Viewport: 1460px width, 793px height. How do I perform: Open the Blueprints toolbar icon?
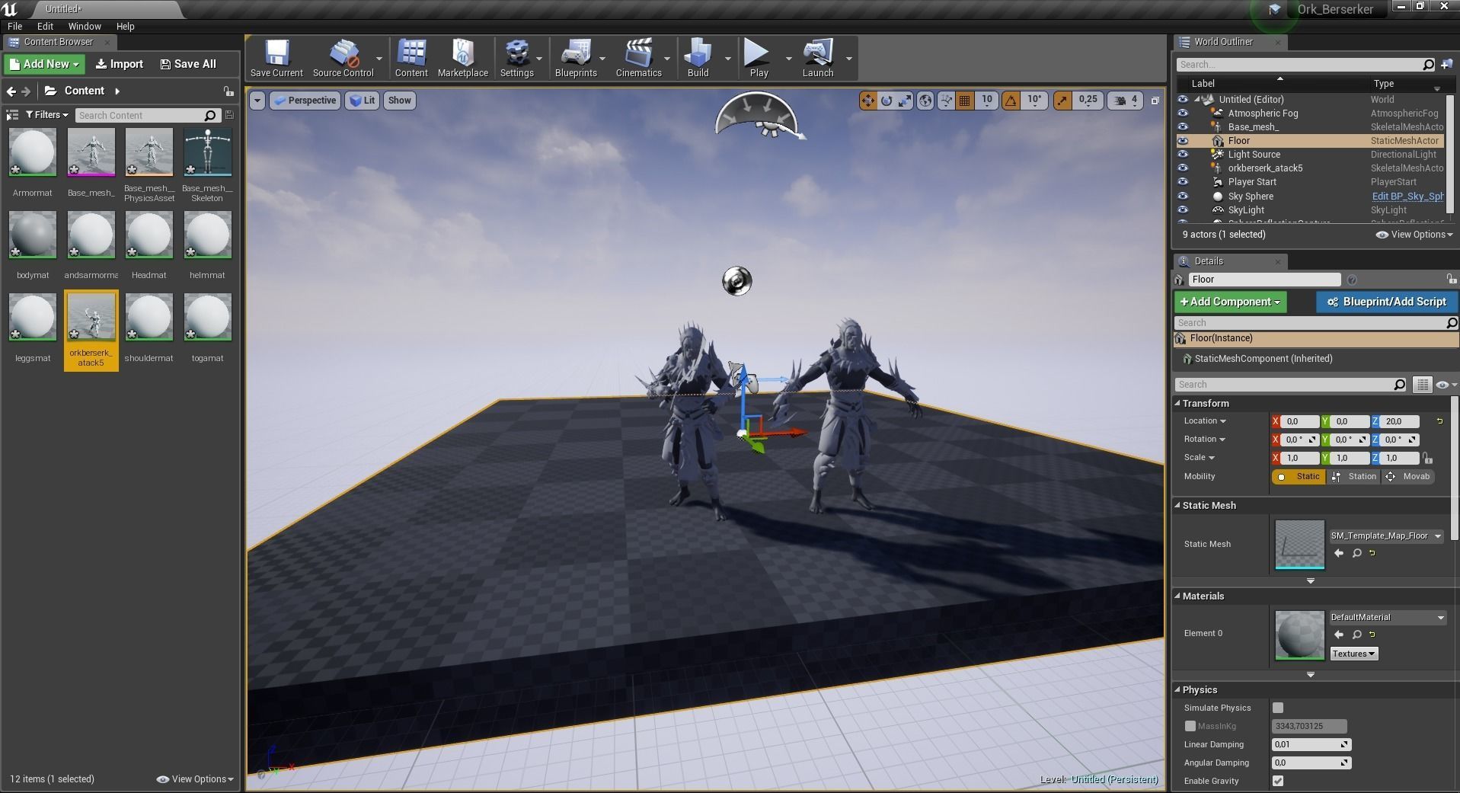(576, 58)
